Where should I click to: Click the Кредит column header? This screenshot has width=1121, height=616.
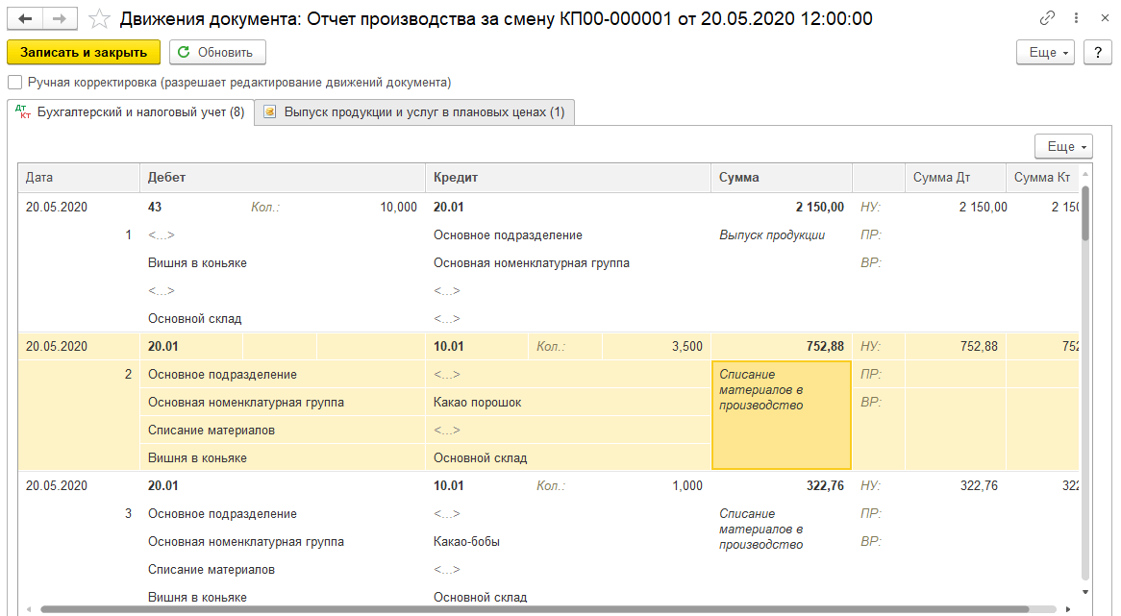click(x=567, y=178)
